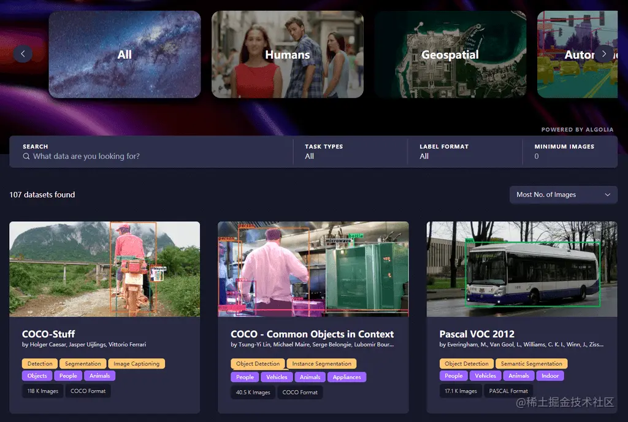Click the next category arrow
This screenshot has width=628, height=422.
(604, 53)
